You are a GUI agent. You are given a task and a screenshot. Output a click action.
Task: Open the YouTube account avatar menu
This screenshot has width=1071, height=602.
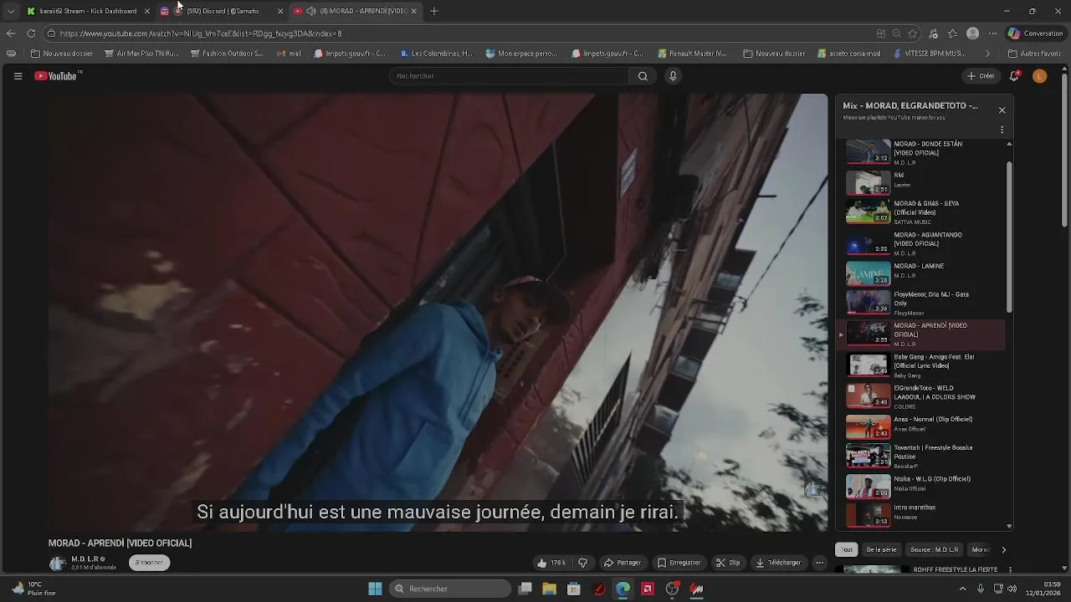[x=1040, y=76]
